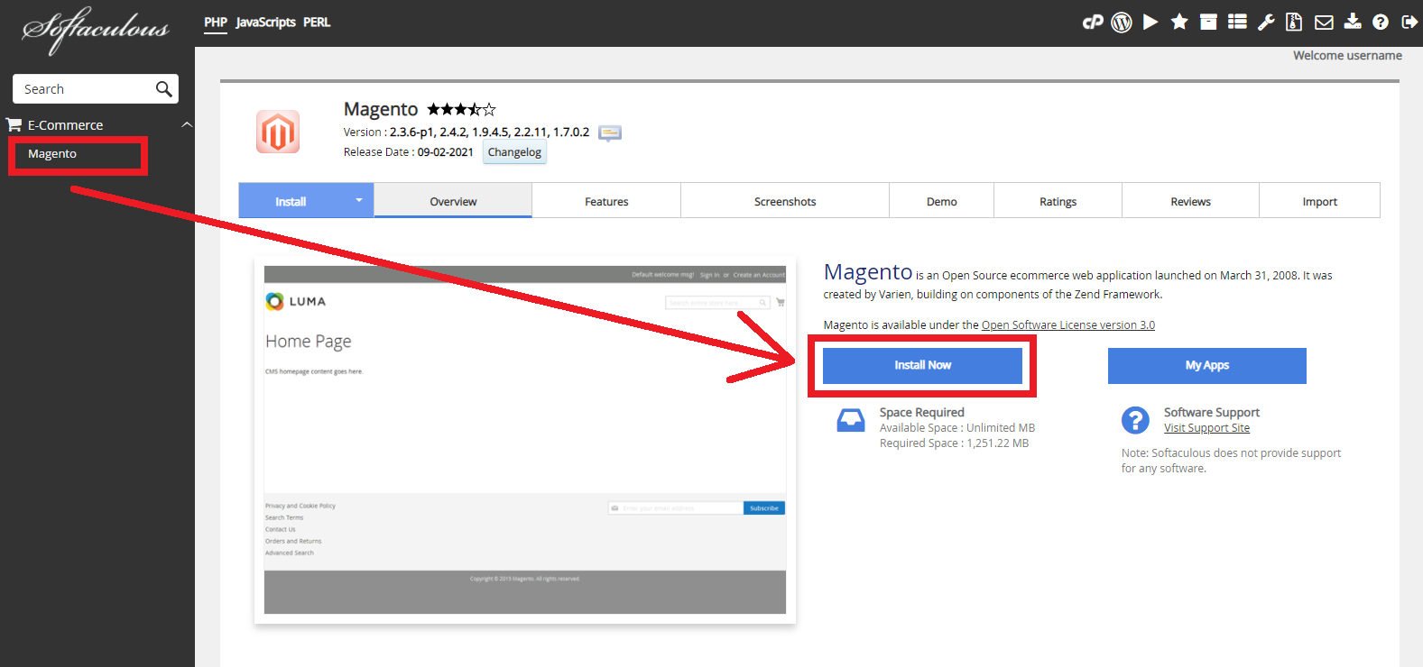
Task: Open the Open Software License version 3.0 link
Action: point(1068,324)
